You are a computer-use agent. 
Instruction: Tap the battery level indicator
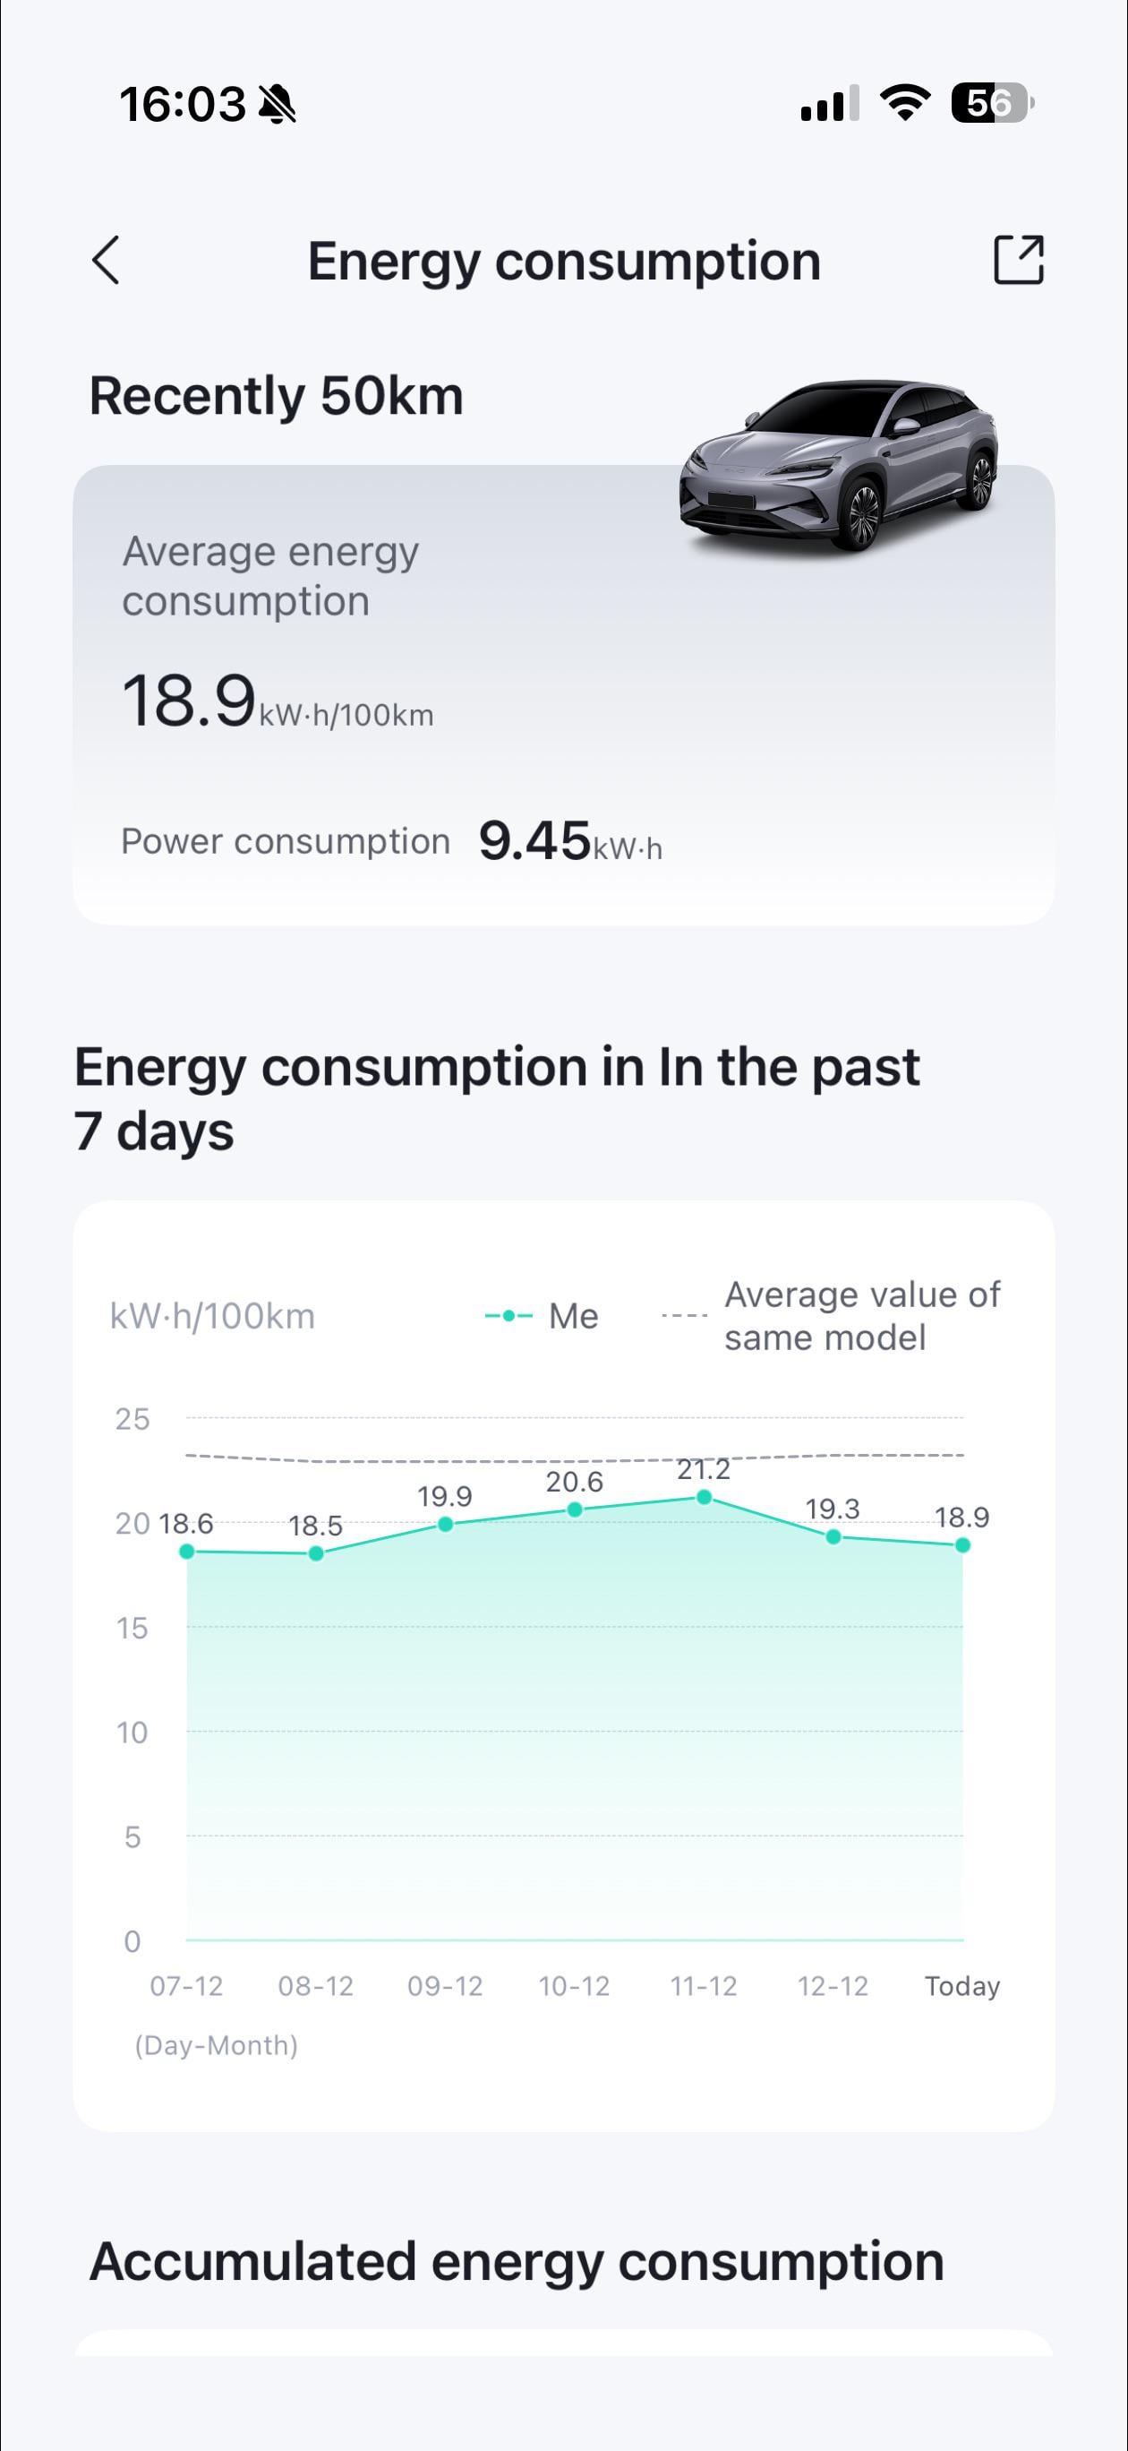point(991,103)
